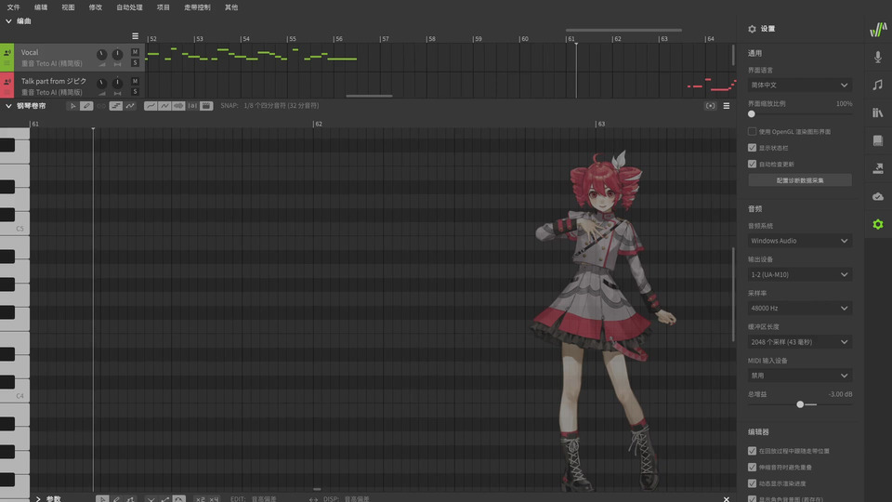Collapse the 钢琴卷帘 piano roll panel
The image size is (892, 502).
coord(8,106)
